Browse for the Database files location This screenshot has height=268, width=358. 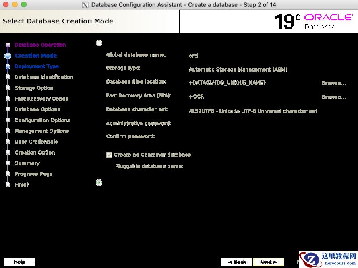(333, 83)
